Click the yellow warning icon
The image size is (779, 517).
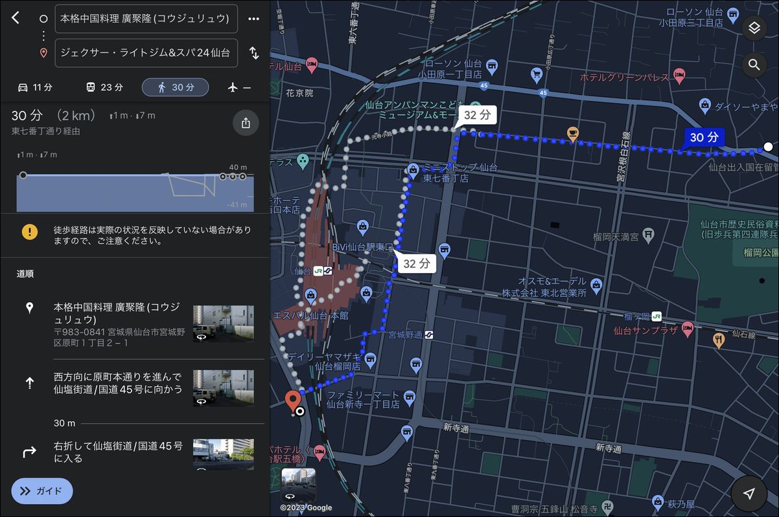[29, 232]
